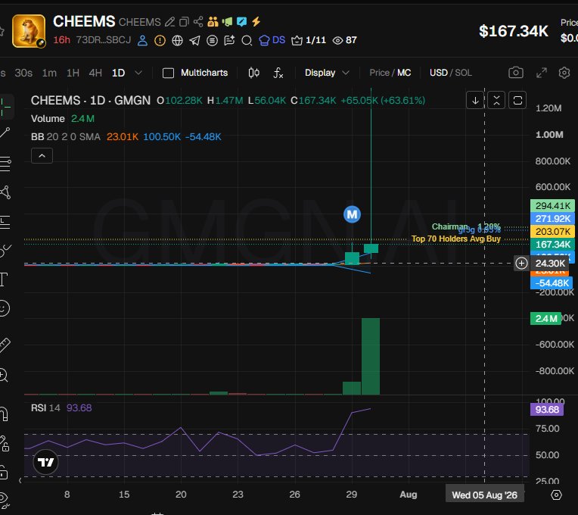Expand chart to fullscreen
The image size is (578, 515).
(541, 73)
